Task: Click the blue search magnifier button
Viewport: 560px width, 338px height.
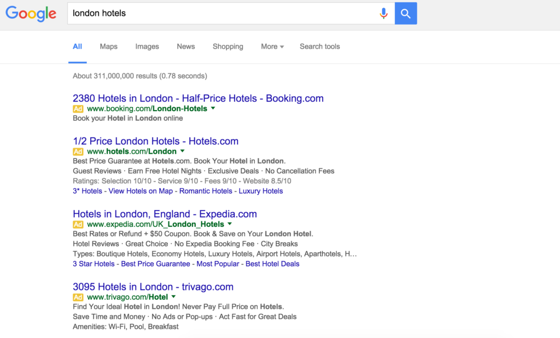Action: [x=406, y=13]
